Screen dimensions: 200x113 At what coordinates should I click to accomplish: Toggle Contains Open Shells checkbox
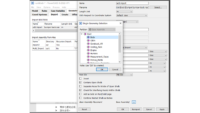(x=80, y=82)
